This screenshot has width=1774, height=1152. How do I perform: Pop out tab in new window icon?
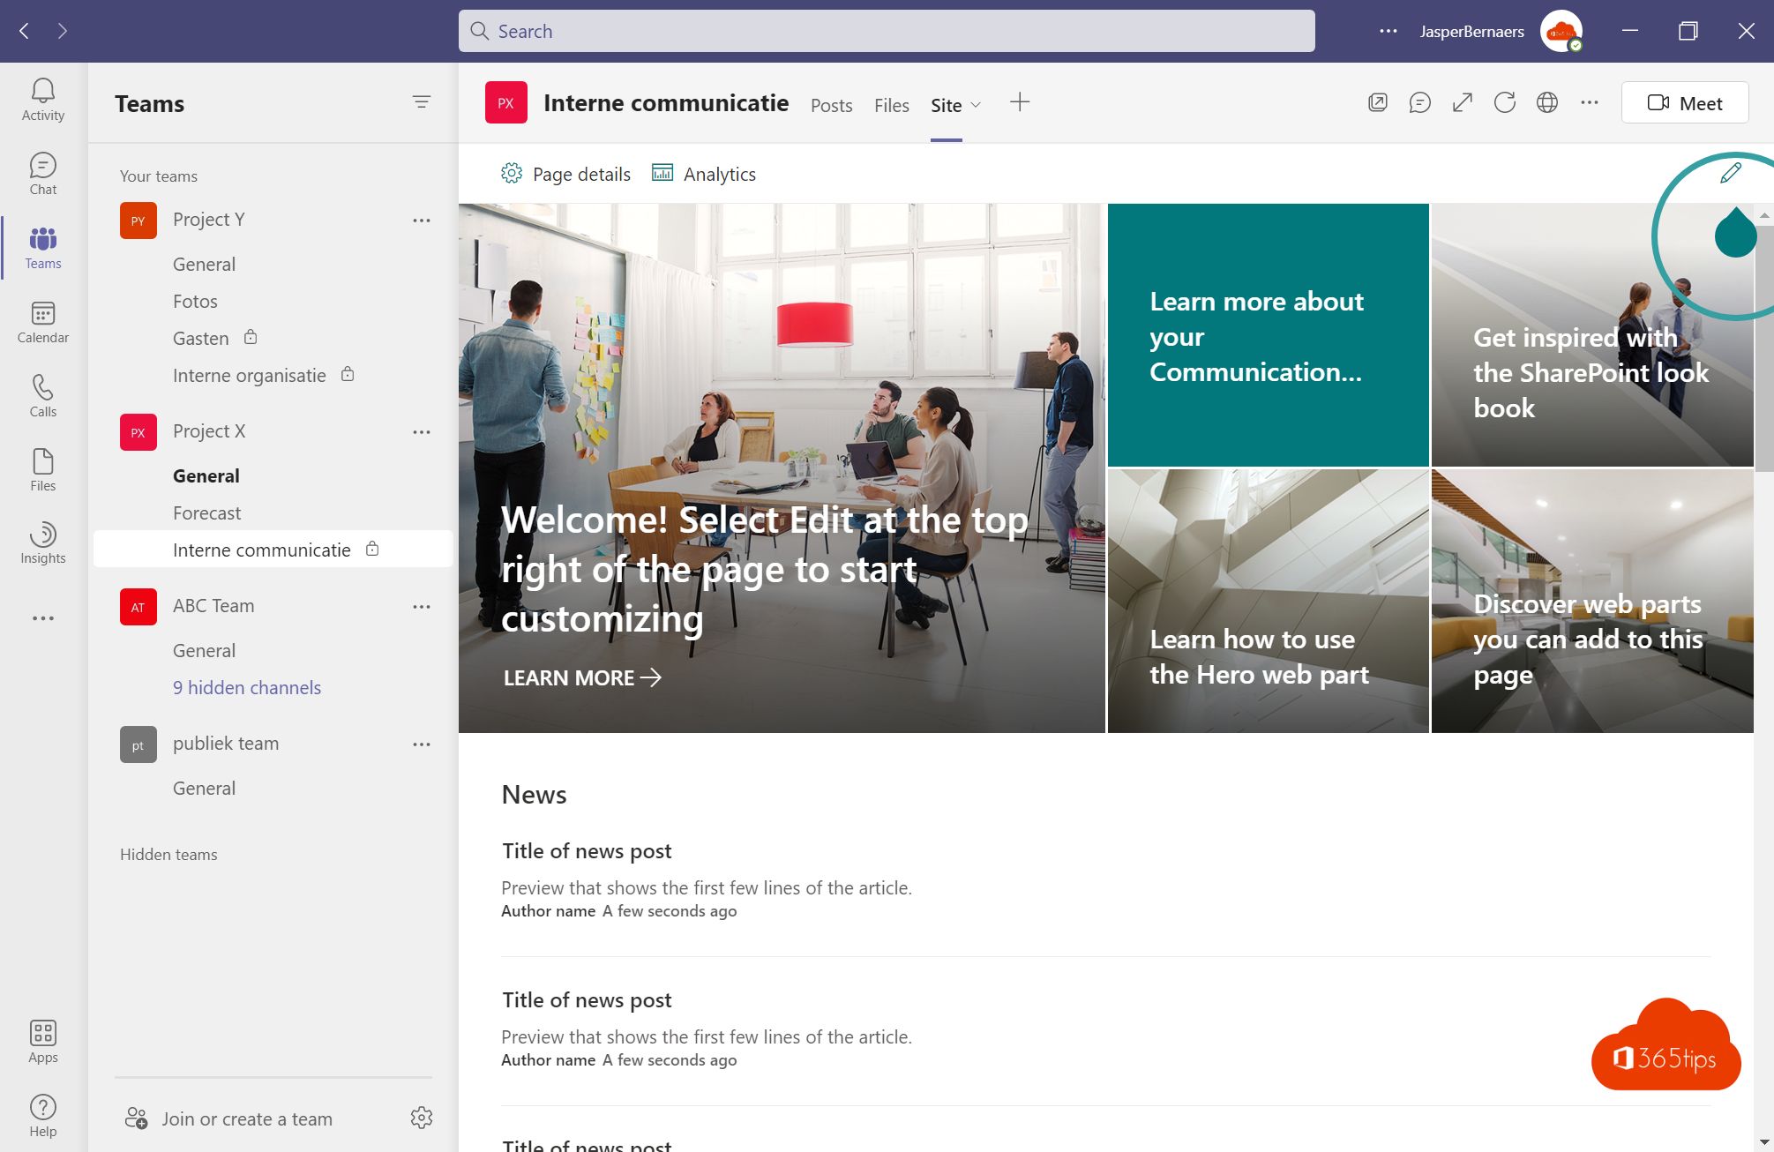pos(1377,103)
